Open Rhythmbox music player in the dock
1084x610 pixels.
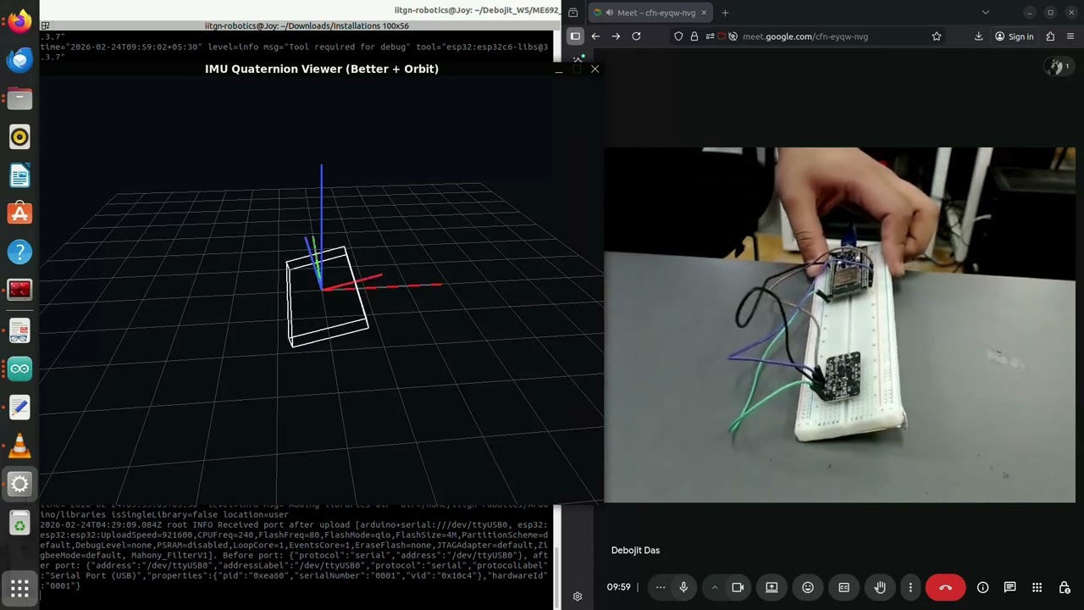pos(19,136)
